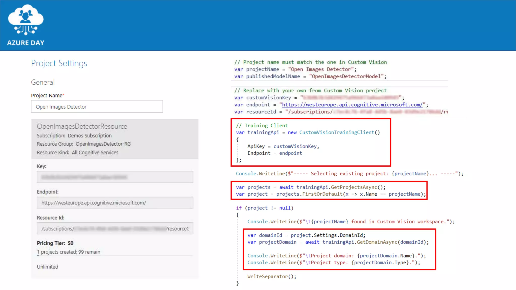The height and width of the screenshot is (290, 516).
Task: Click the Pricing Tier S0 label
Action: (55, 243)
